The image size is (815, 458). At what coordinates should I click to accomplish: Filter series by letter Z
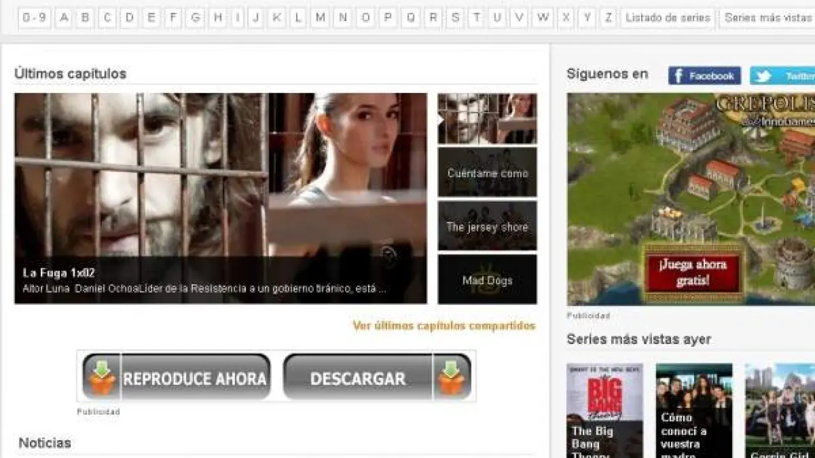tap(608, 18)
